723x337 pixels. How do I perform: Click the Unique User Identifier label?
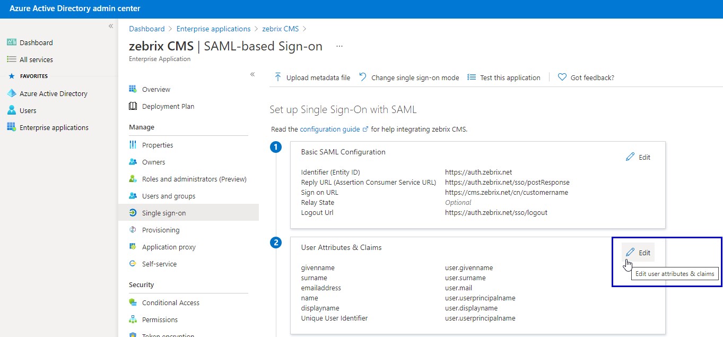(334, 318)
